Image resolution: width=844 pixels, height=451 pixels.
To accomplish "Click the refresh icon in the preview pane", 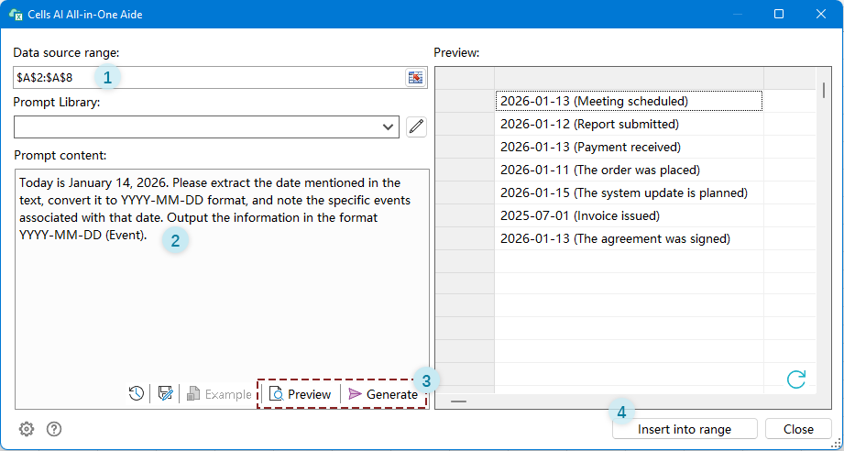I will 796,379.
